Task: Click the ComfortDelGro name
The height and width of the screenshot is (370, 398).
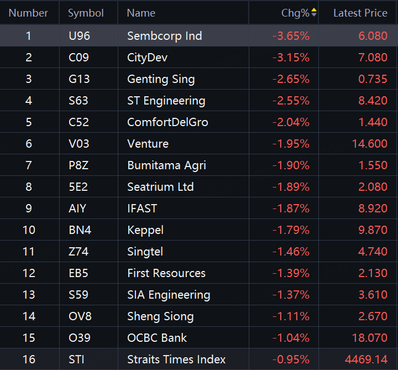Action: 167,122
